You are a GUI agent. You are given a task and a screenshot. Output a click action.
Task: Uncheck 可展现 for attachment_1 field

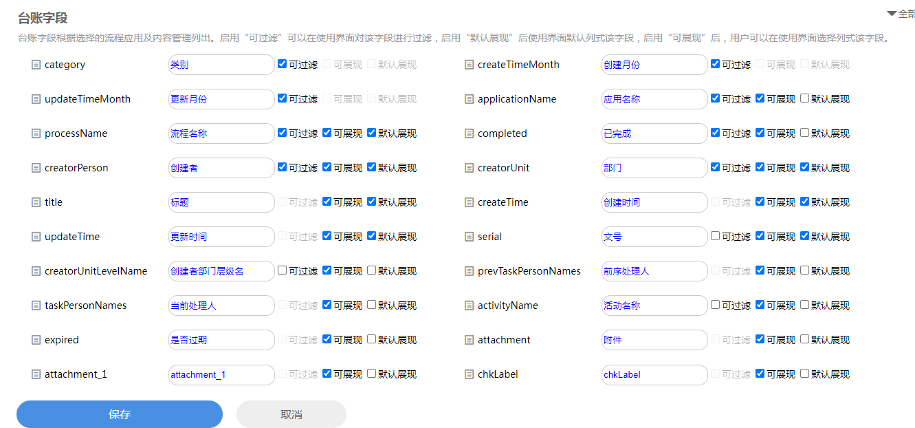tap(327, 374)
